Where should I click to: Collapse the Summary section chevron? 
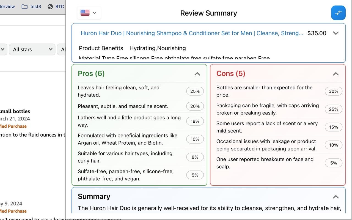335,197
